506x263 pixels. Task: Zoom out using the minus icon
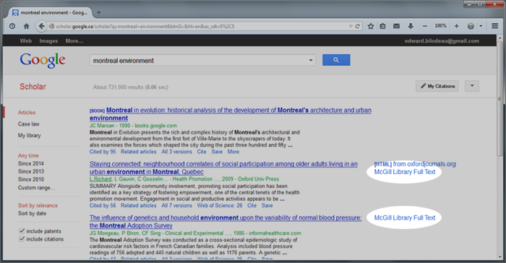point(425,26)
